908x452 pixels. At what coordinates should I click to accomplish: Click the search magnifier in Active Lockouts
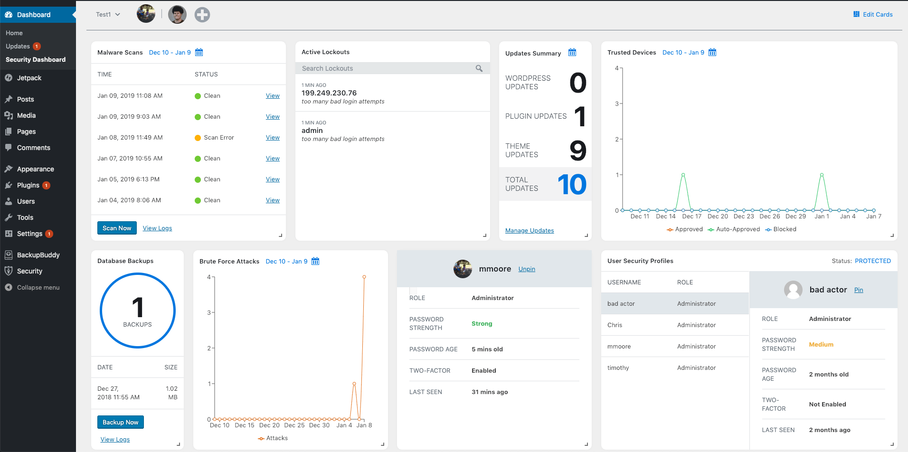[x=479, y=68]
